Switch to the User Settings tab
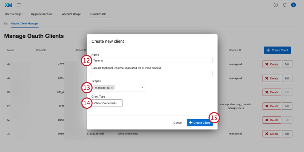 13,14
